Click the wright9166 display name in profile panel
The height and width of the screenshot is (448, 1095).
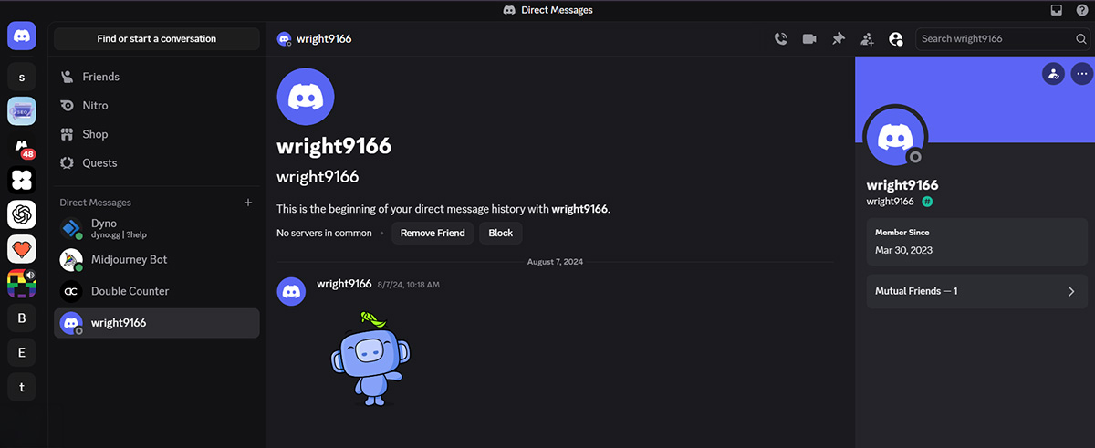(x=902, y=185)
